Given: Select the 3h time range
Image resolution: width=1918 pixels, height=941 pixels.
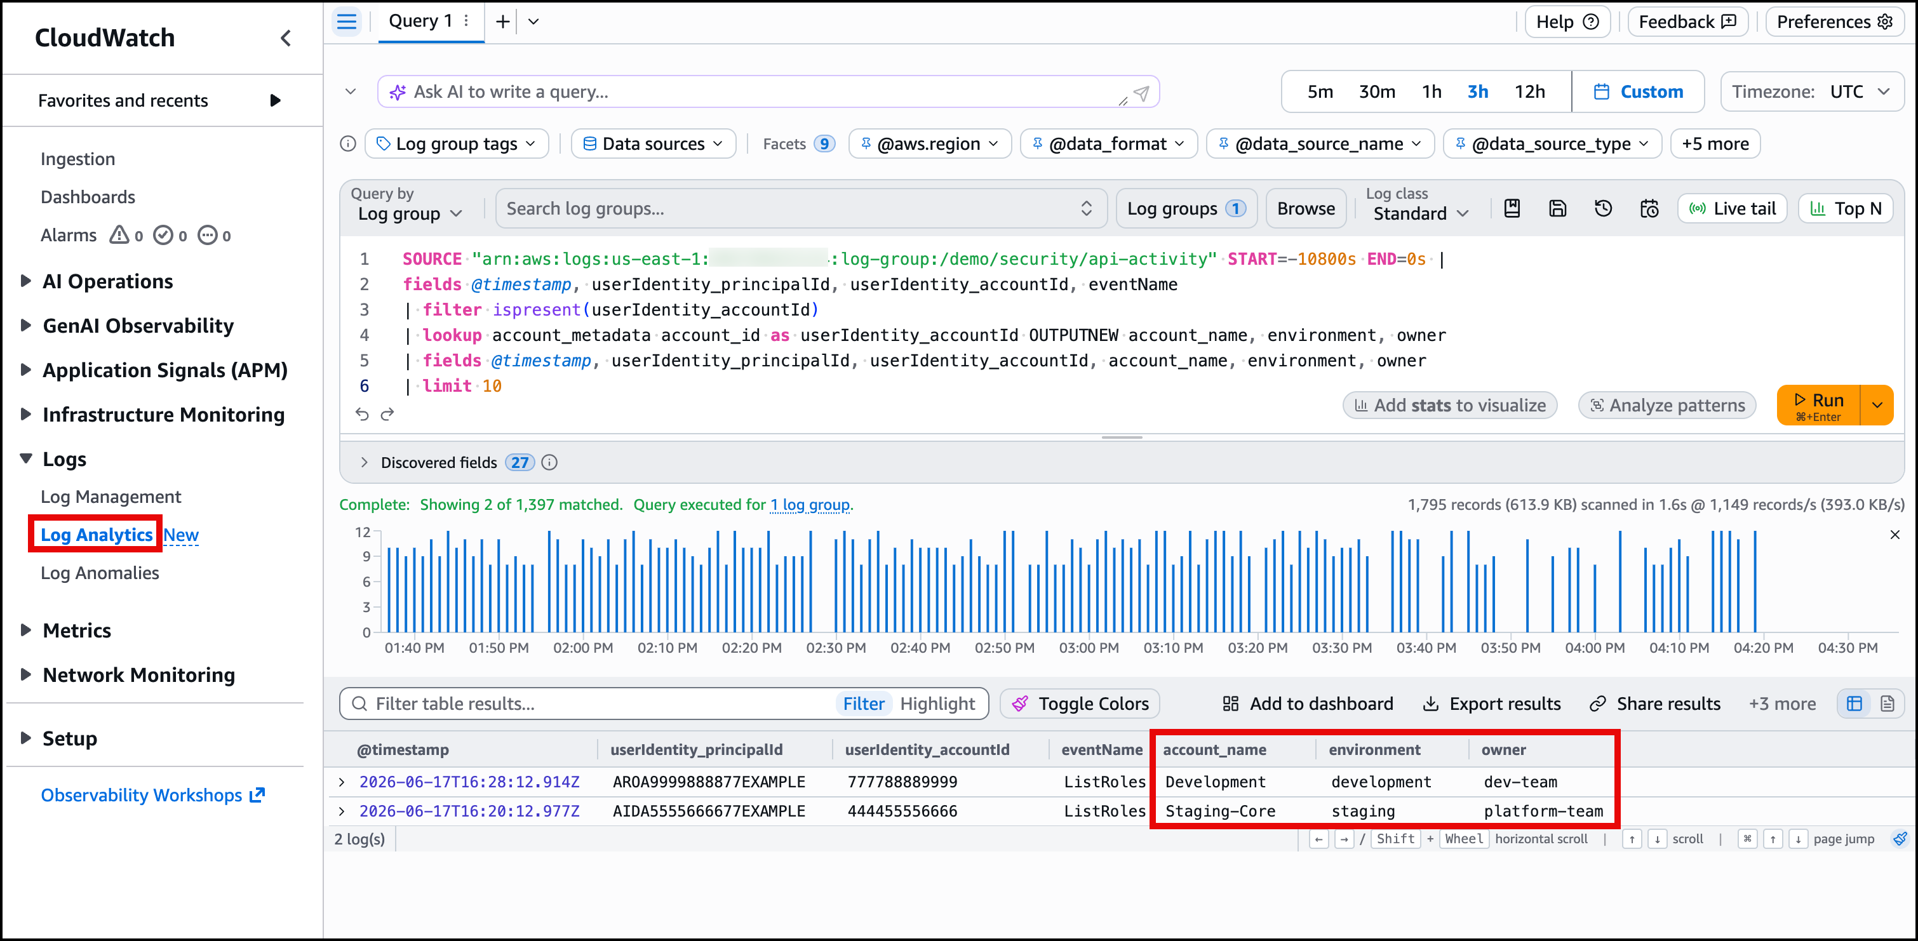Looking at the screenshot, I should (x=1478, y=91).
